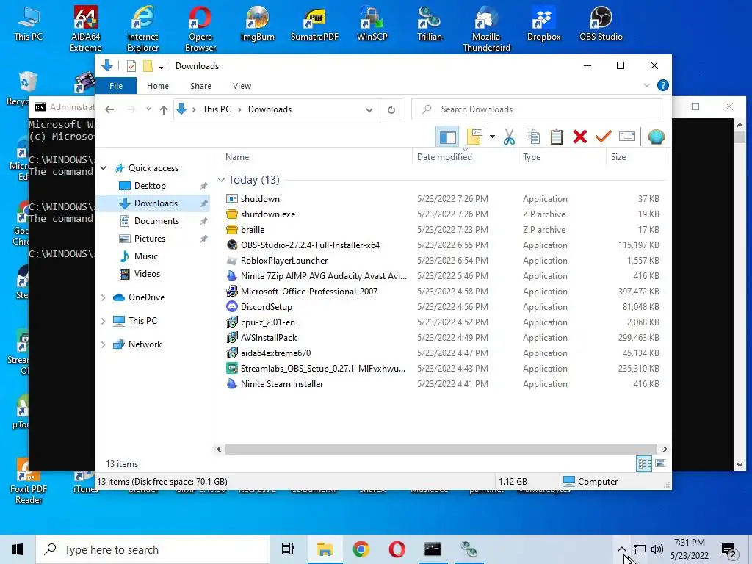The height and width of the screenshot is (564, 752).
Task: Click the right arrow of horizontal scrollbar
Action: [x=665, y=449]
